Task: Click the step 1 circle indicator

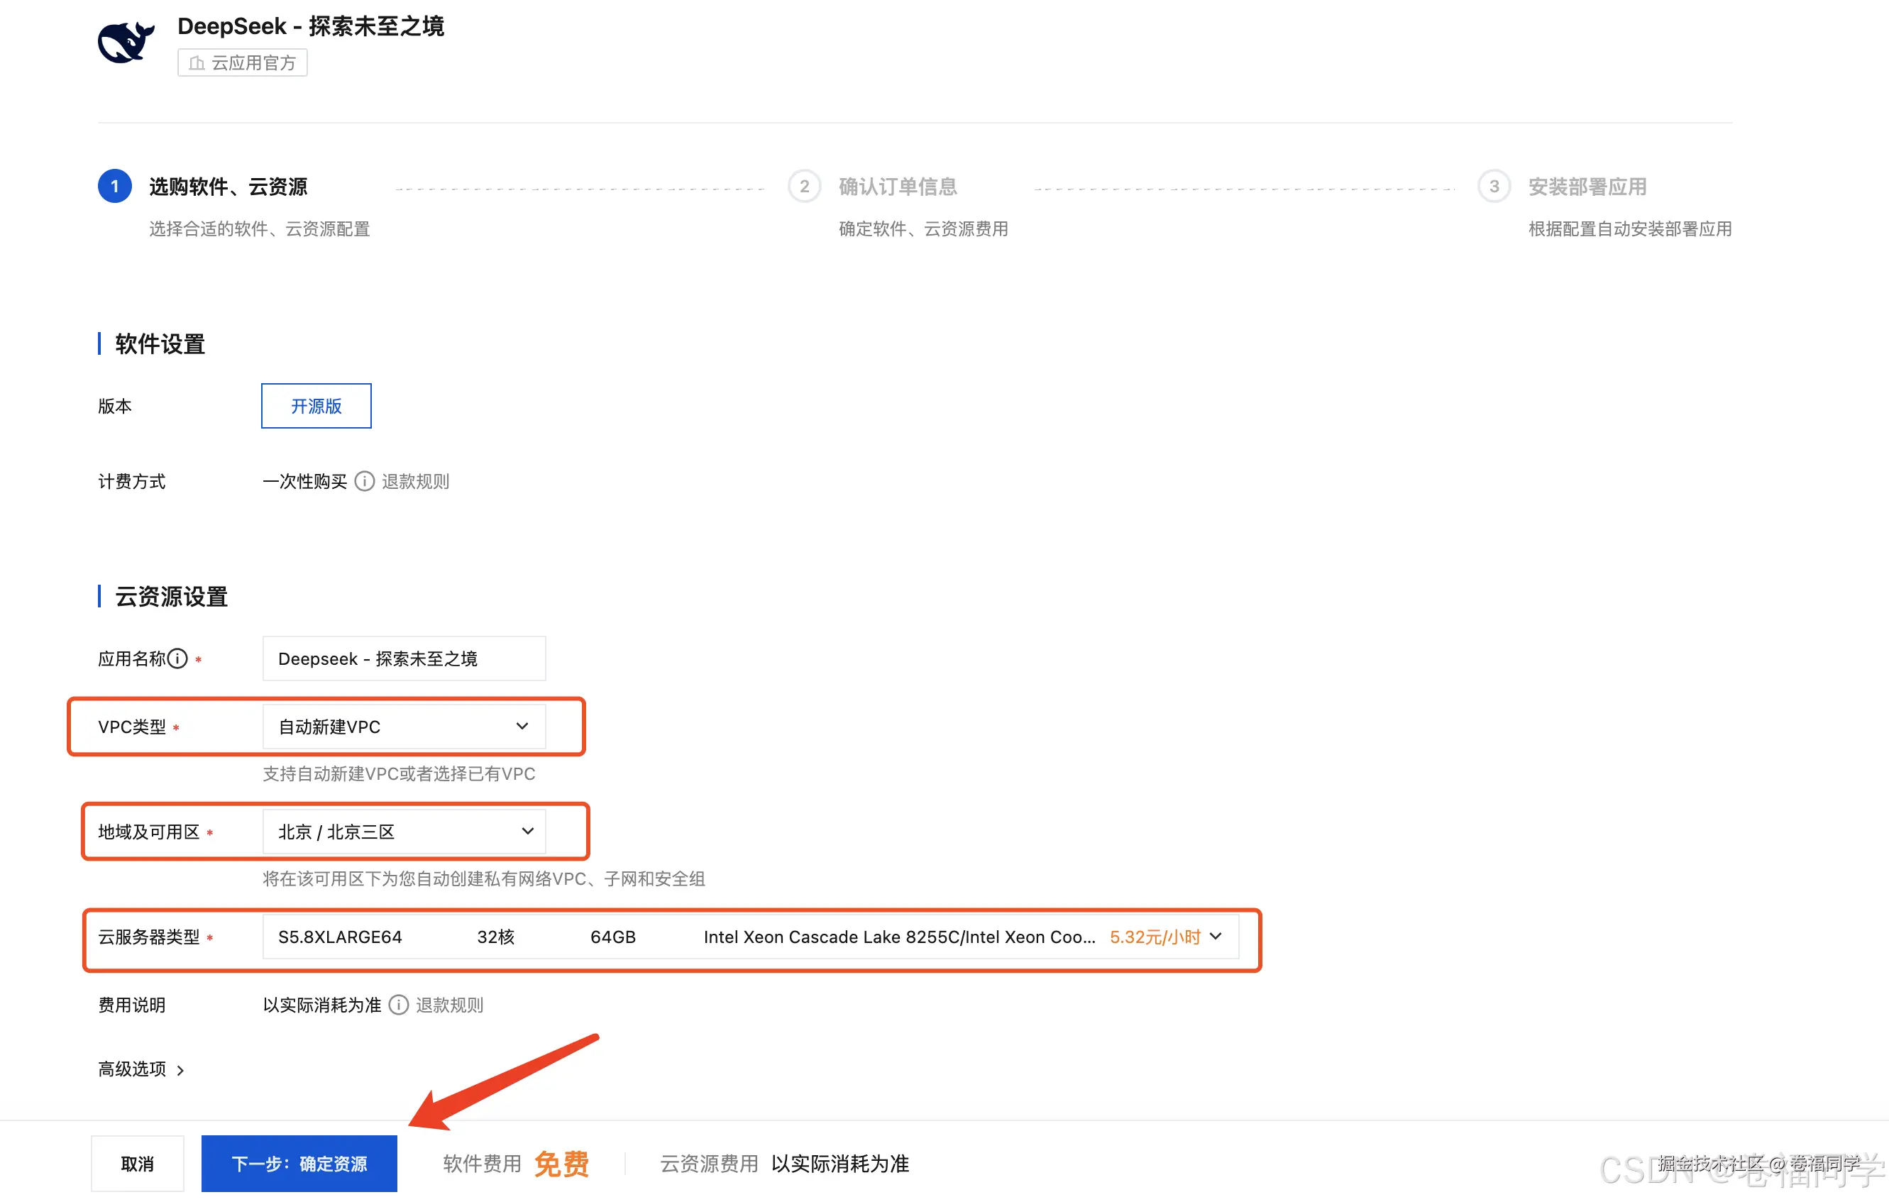Action: click(113, 186)
